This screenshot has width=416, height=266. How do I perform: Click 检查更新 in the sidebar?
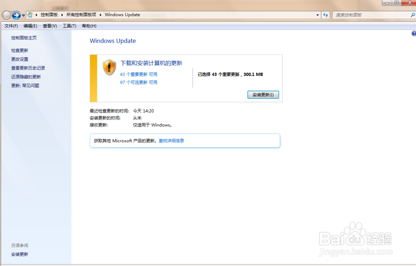click(x=20, y=50)
